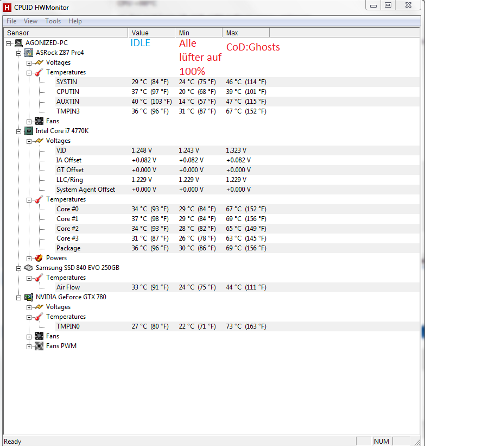Click the ASRock Fans fan icon
This screenshot has height=447, width=495.
tap(39, 121)
